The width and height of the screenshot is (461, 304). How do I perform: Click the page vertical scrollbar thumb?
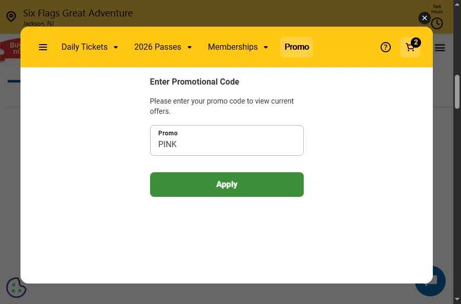[x=457, y=91]
